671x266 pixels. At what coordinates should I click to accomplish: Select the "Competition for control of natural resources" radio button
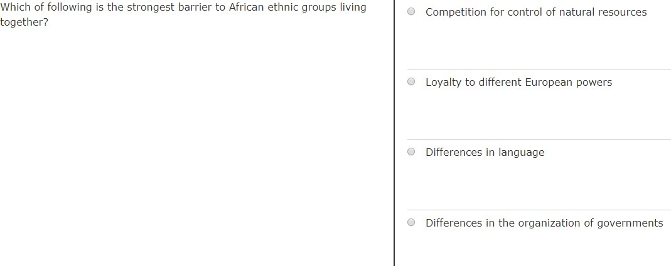coord(411,11)
